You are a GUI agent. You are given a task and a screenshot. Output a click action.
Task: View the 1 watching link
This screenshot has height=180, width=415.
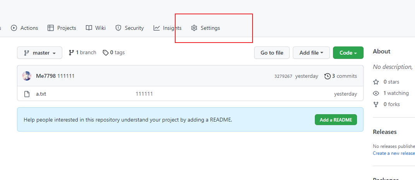pos(391,93)
